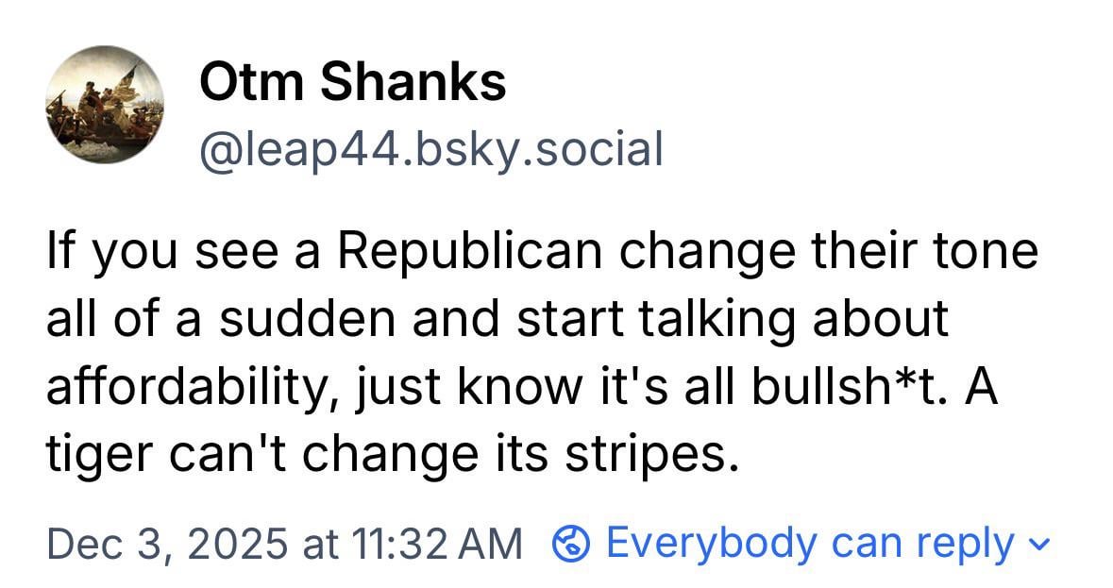This screenshot has height=588, width=1113.
Task: Expand the reply settings chevron
Action: tap(1040, 545)
